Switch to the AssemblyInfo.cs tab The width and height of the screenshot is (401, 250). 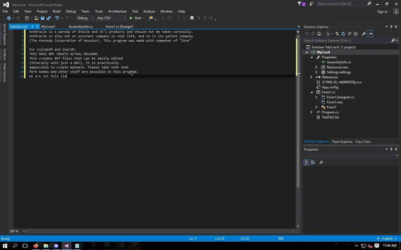[81, 27]
